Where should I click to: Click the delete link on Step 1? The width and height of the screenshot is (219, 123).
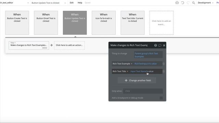(45, 48)
